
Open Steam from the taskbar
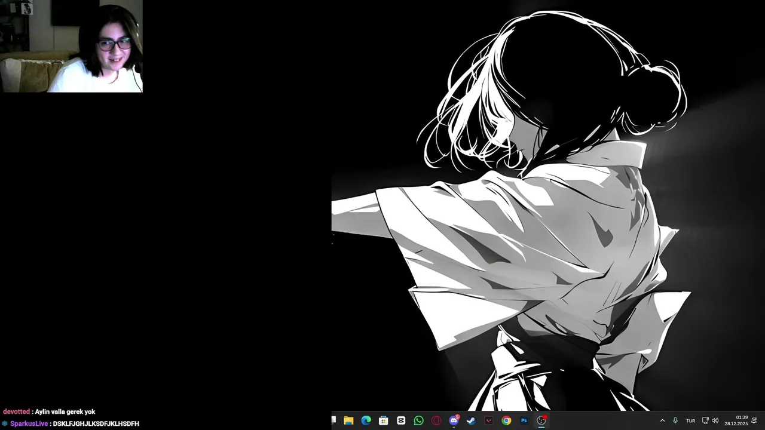point(471,420)
